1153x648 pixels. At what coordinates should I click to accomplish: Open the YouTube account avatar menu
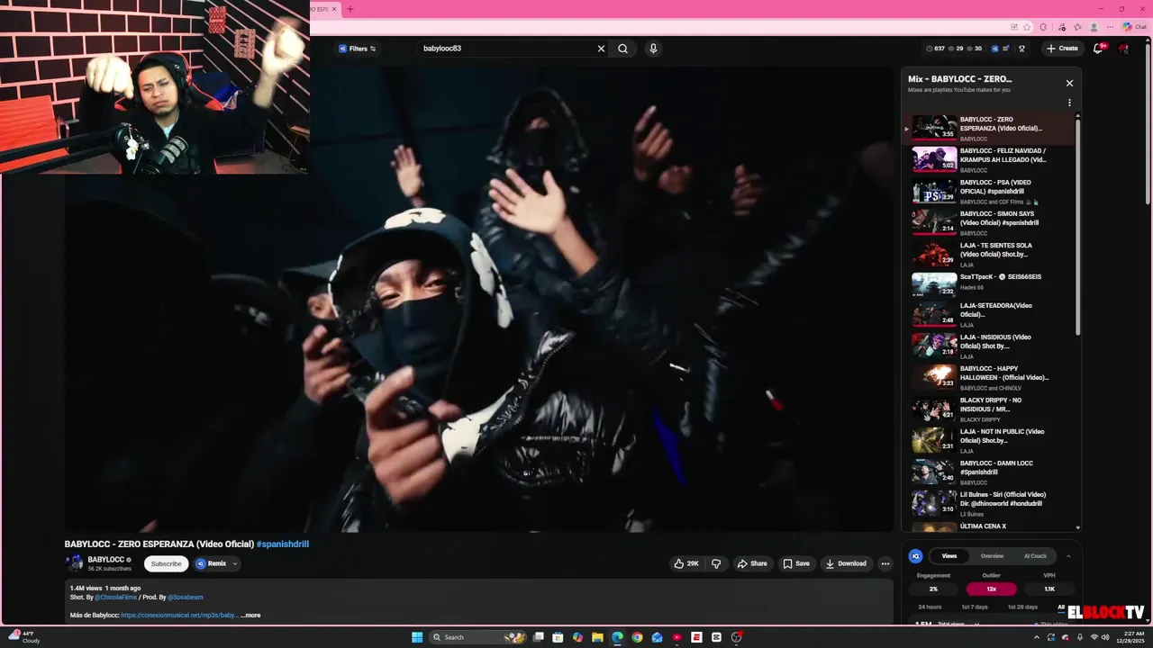coord(1123,49)
